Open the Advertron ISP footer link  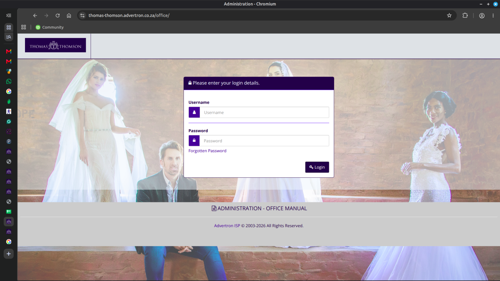pyautogui.click(x=227, y=226)
